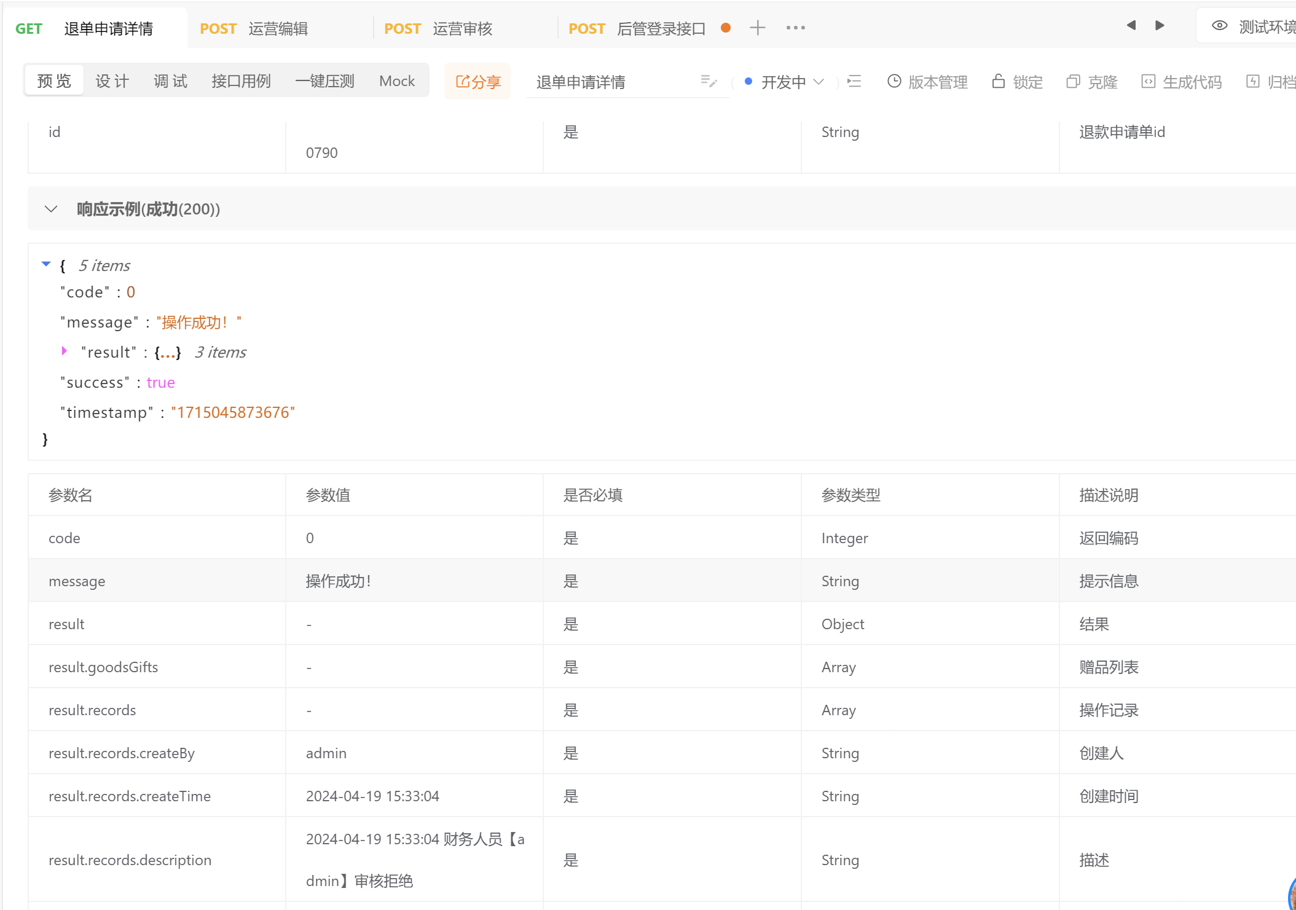The height and width of the screenshot is (910, 1296).
Task: Click the eye icon for test environment
Action: (x=1219, y=26)
